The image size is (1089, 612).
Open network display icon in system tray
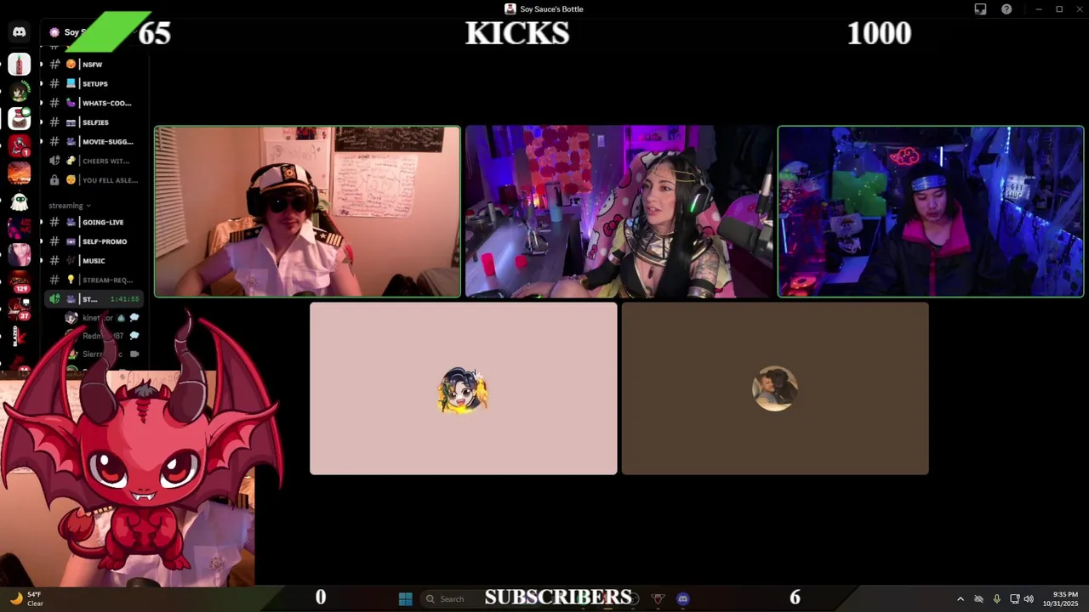point(1014,598)
